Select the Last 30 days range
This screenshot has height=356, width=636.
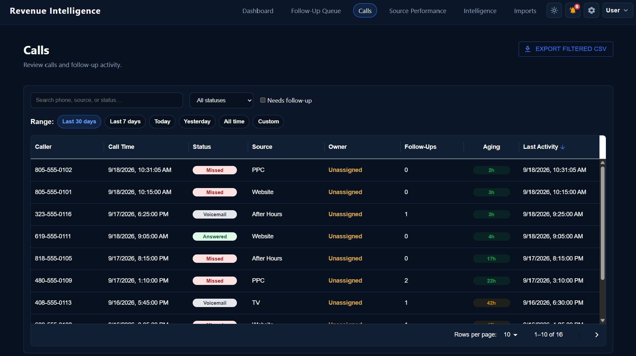coord(79,122)
